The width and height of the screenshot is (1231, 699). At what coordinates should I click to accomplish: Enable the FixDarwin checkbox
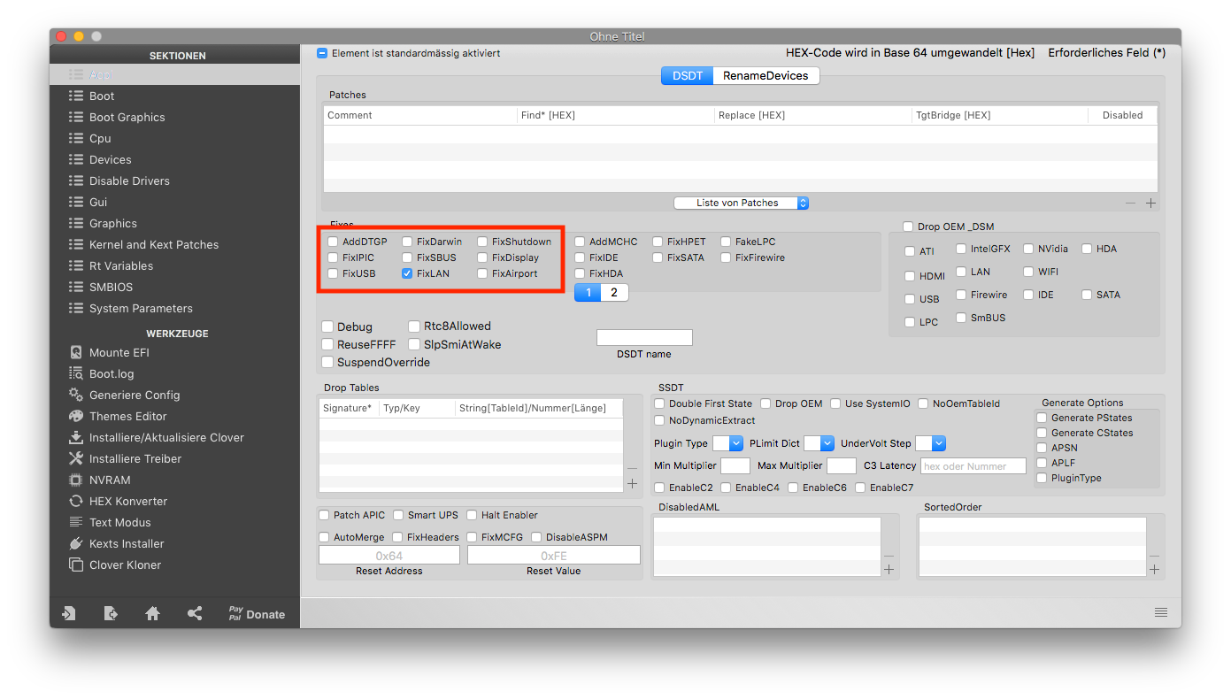point(407,242)
